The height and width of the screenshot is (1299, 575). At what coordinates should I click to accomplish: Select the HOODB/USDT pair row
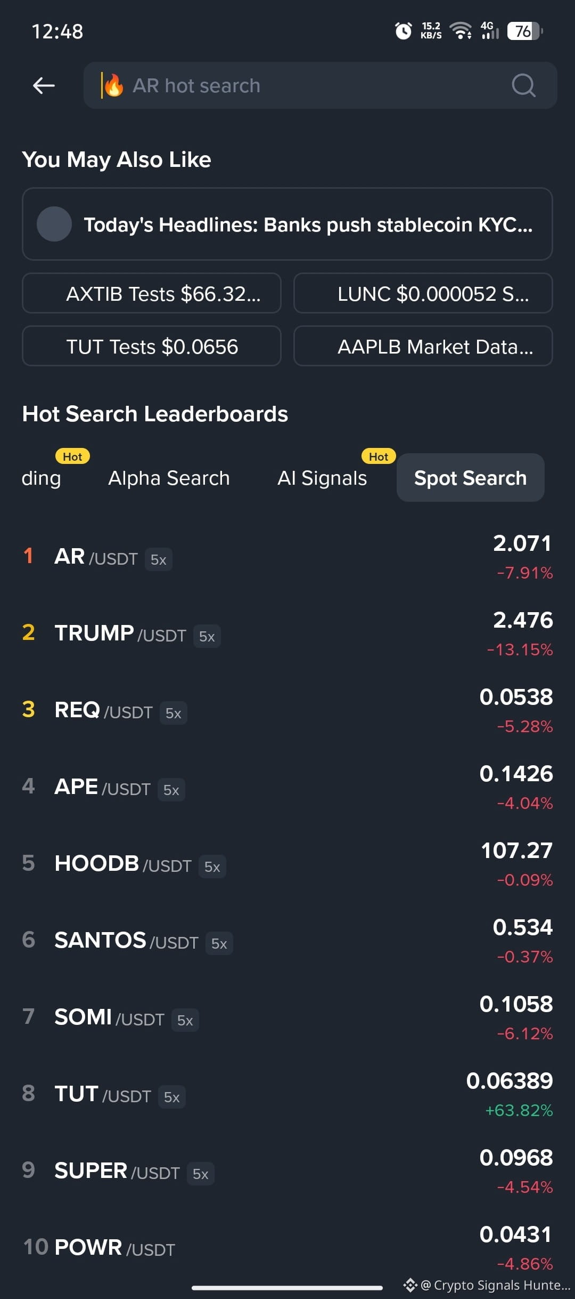tap(287, 864)
